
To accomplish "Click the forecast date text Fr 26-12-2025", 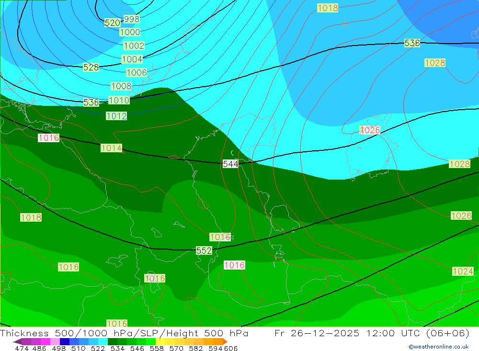I will pyautogui.click(x=317, y=333).
